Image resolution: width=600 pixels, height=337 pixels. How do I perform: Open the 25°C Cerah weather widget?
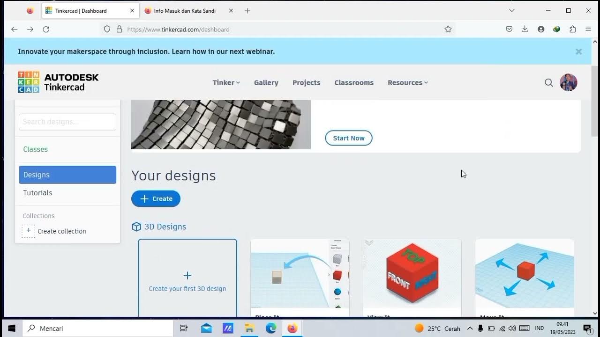click(438, 329)
